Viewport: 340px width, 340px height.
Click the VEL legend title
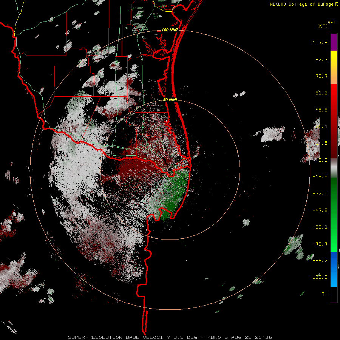click(332, 23)
